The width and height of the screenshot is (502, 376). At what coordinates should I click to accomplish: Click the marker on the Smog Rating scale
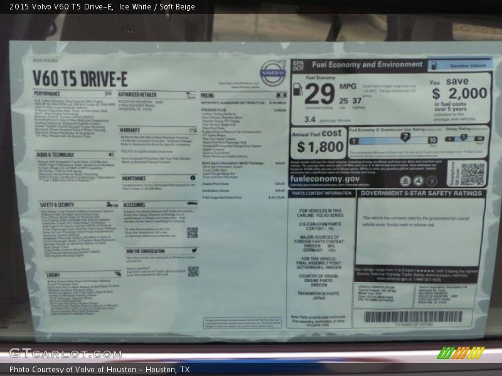464,137
